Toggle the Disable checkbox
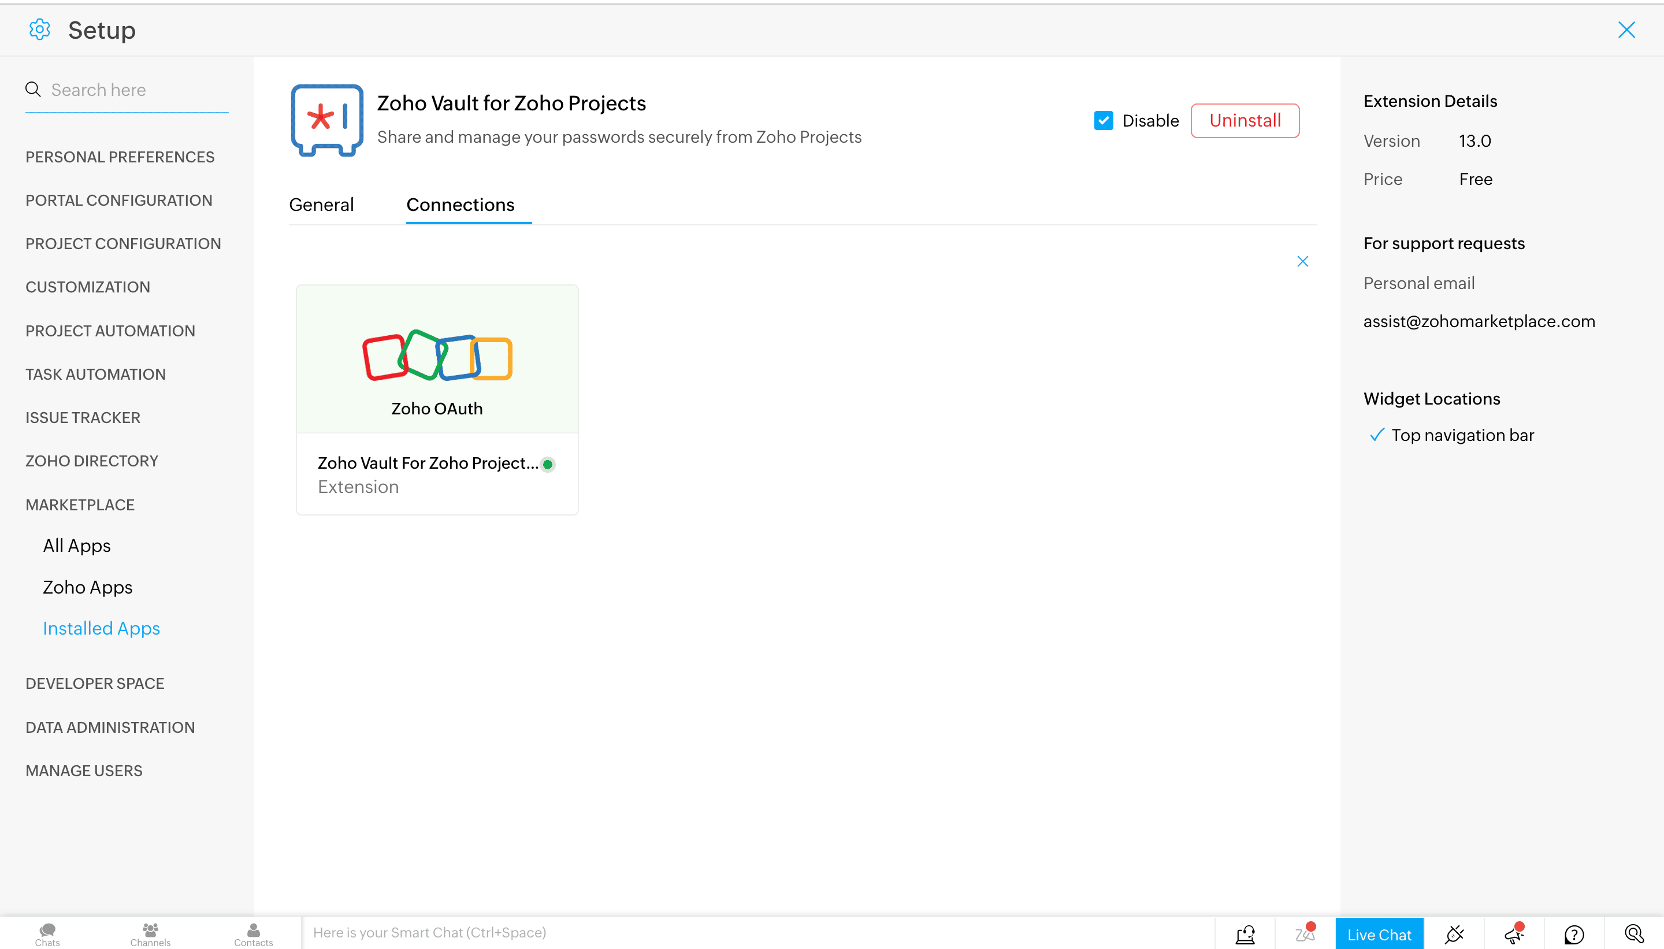This screenshot has width=1664, height=949. tap(1103, 121)
